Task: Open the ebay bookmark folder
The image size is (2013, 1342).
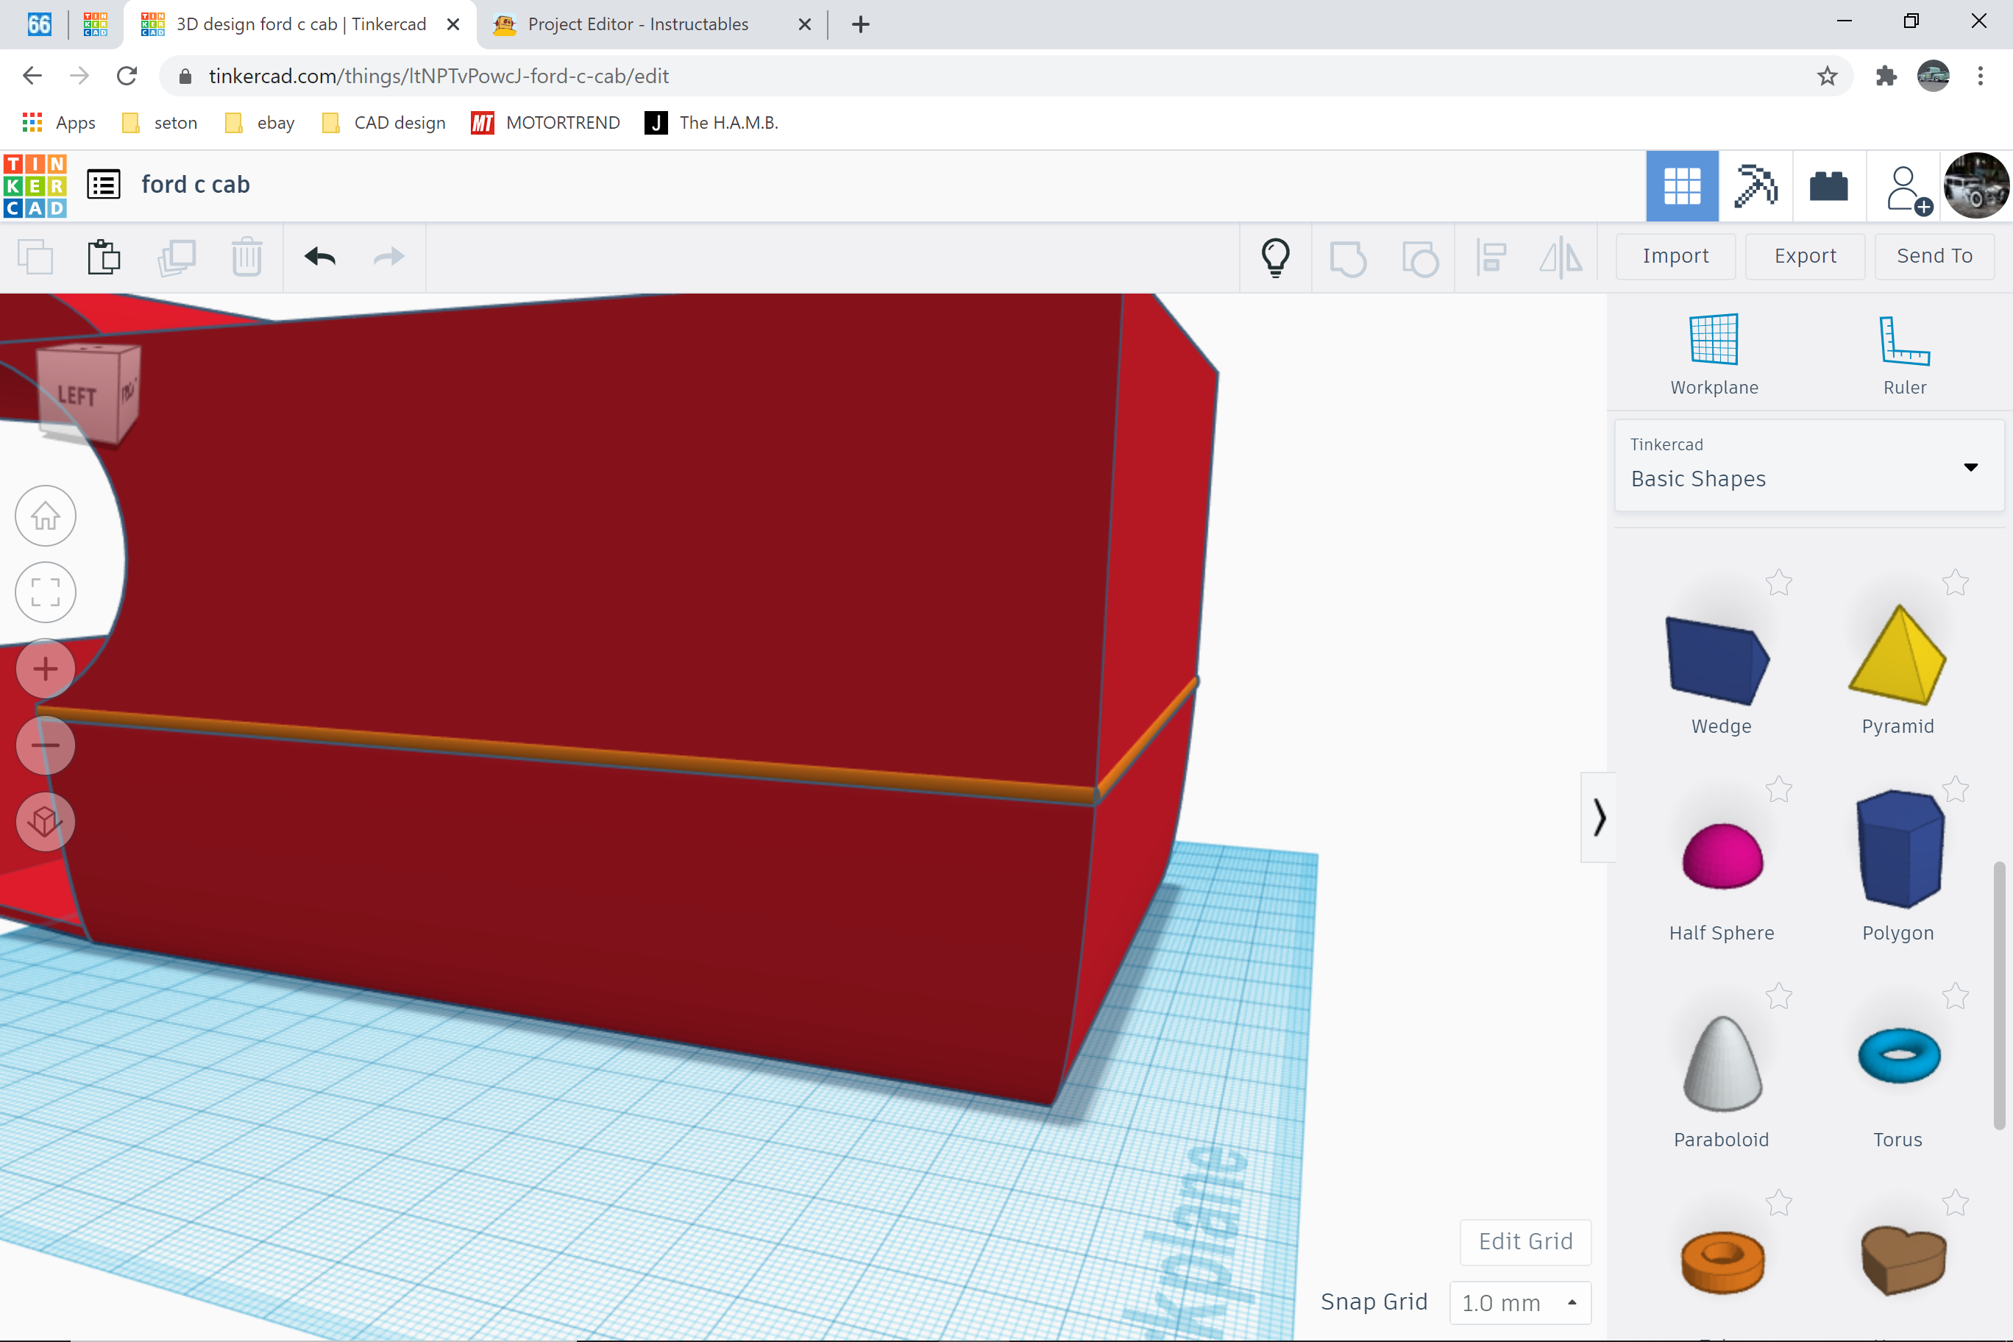Action: (x=259, y=122)
